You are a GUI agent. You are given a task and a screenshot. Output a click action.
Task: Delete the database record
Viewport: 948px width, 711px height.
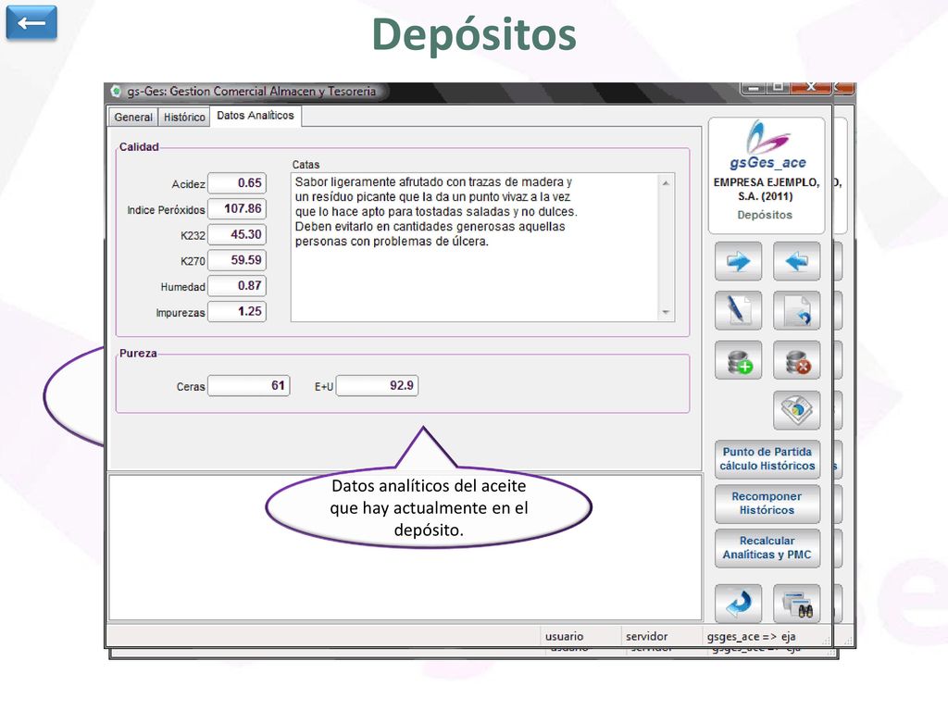(x=796, y=360)
